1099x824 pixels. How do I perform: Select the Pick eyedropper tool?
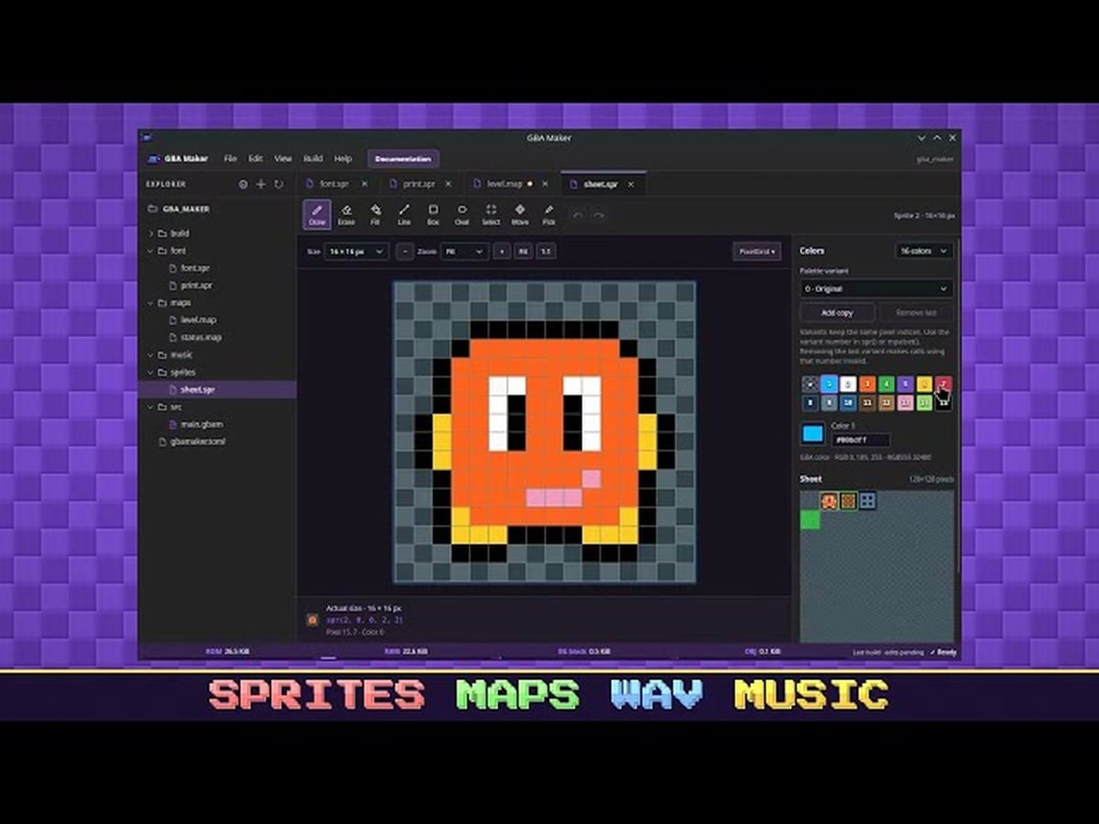(549, 213)
